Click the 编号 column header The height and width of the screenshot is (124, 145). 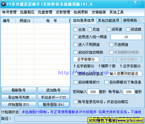click(x=9, y=21)
